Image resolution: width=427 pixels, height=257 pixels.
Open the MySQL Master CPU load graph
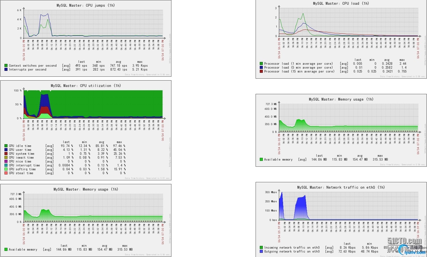tap(341, 39)
